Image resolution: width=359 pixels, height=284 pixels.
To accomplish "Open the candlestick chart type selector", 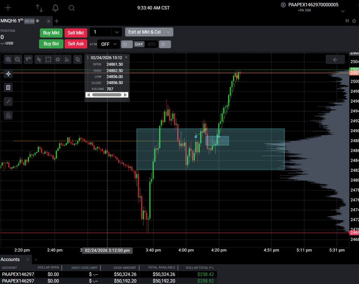I will (39, 60).
